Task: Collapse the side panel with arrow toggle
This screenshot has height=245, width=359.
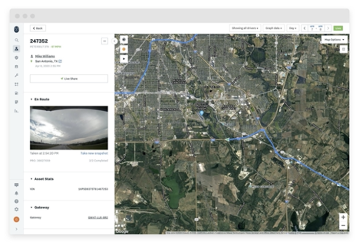Action: pos(115,40)
